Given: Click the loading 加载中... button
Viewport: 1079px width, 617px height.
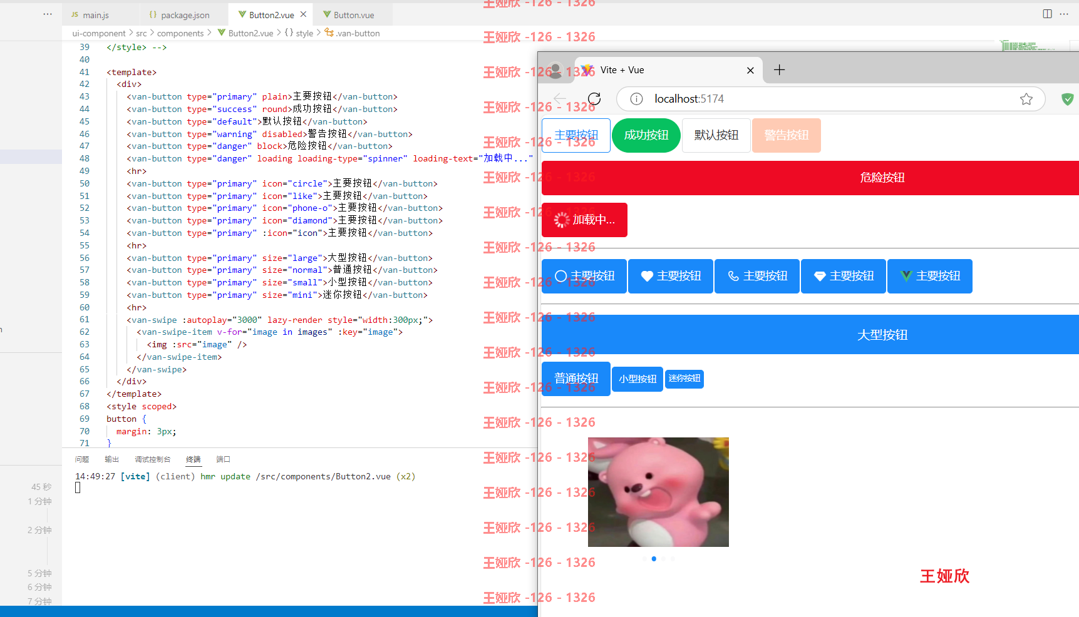Looking at the screenshot, I should 584,220.
